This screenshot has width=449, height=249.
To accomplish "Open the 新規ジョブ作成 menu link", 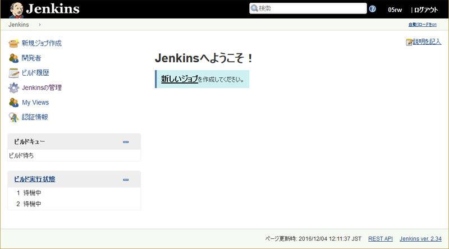I will click(42, 43).
